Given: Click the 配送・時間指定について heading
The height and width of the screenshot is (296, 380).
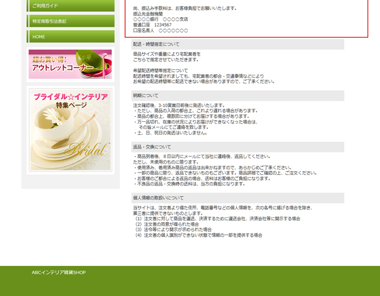Looking at the screenshot, I should pos(156,44).
